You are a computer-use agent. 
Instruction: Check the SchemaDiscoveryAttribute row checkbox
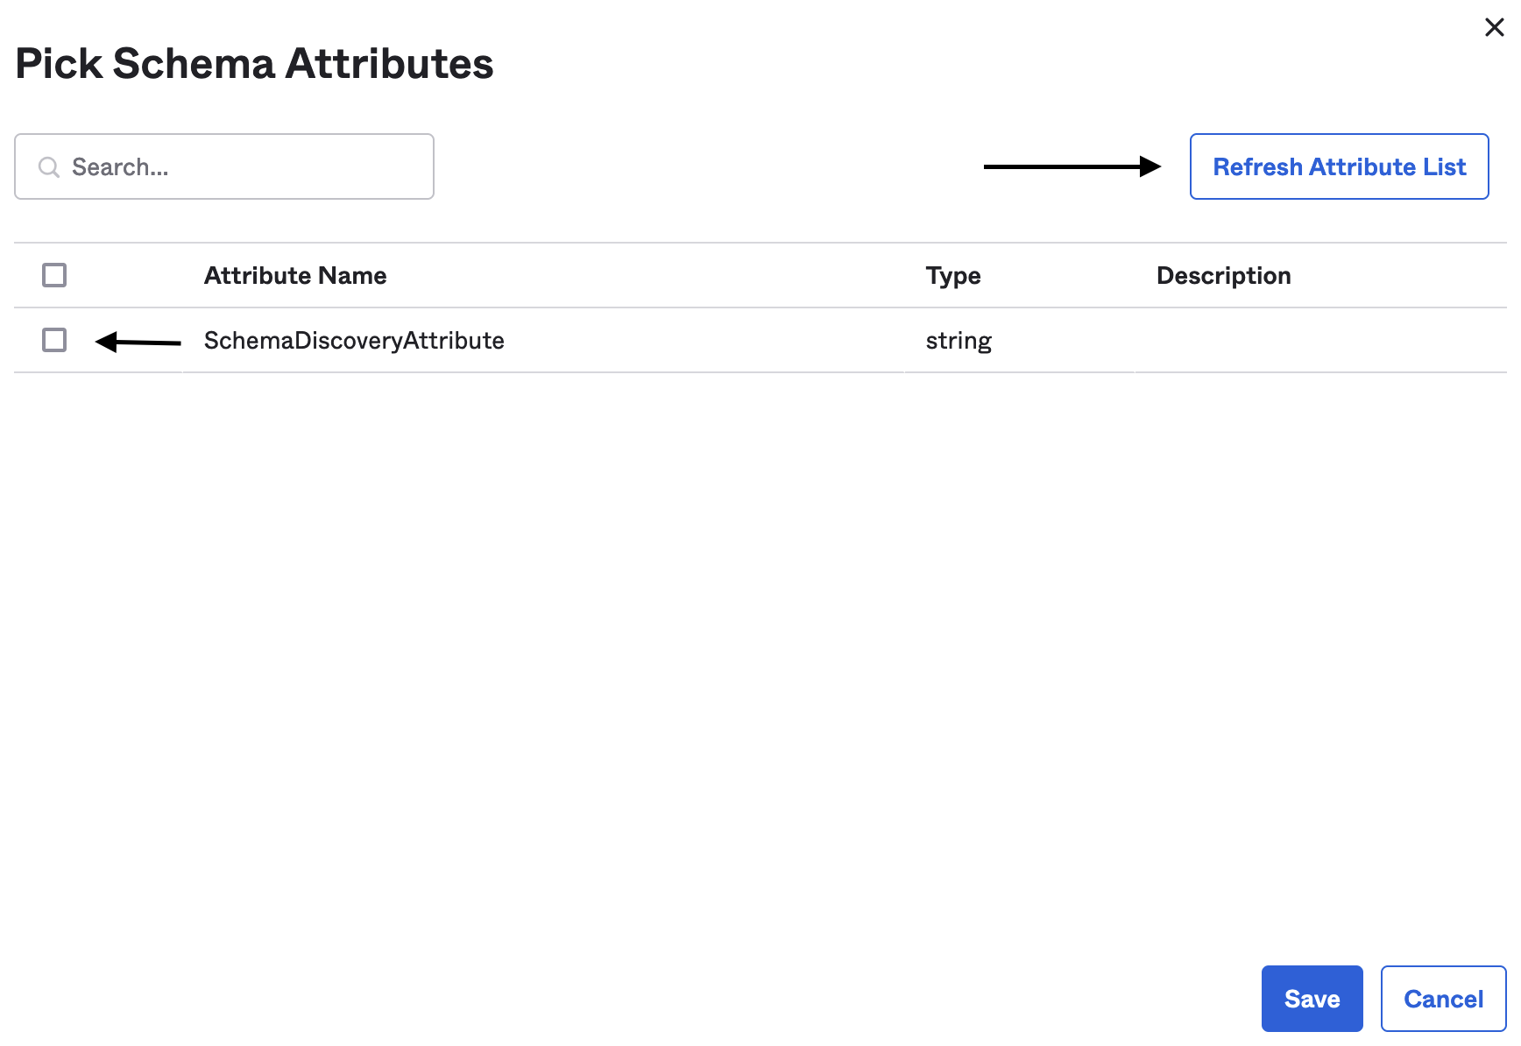coord(54,340)
